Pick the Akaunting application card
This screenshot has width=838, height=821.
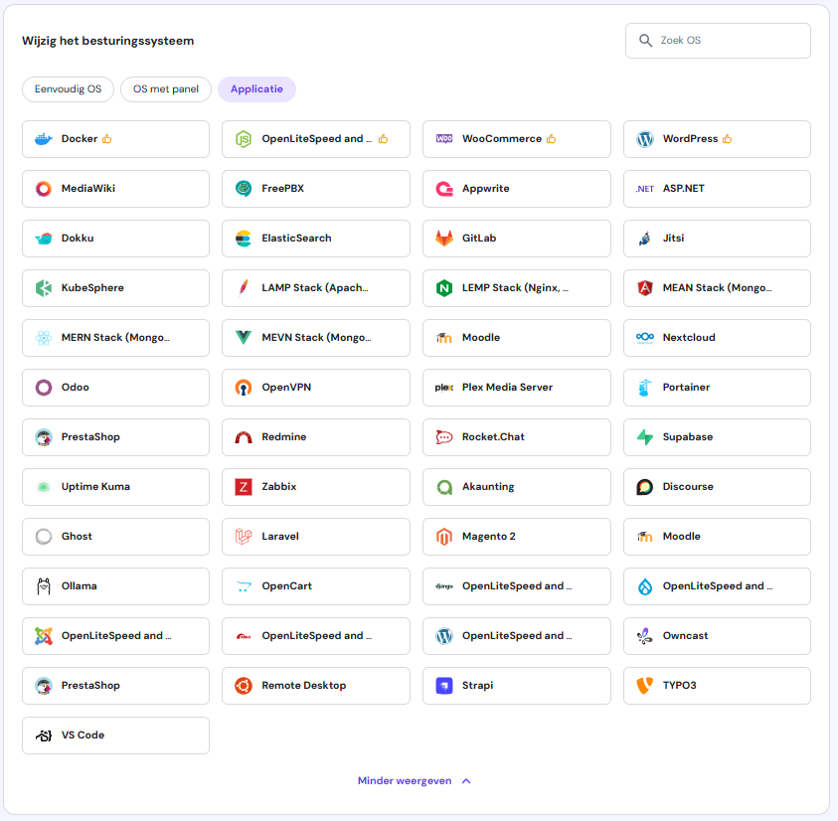tap(516, 487)
